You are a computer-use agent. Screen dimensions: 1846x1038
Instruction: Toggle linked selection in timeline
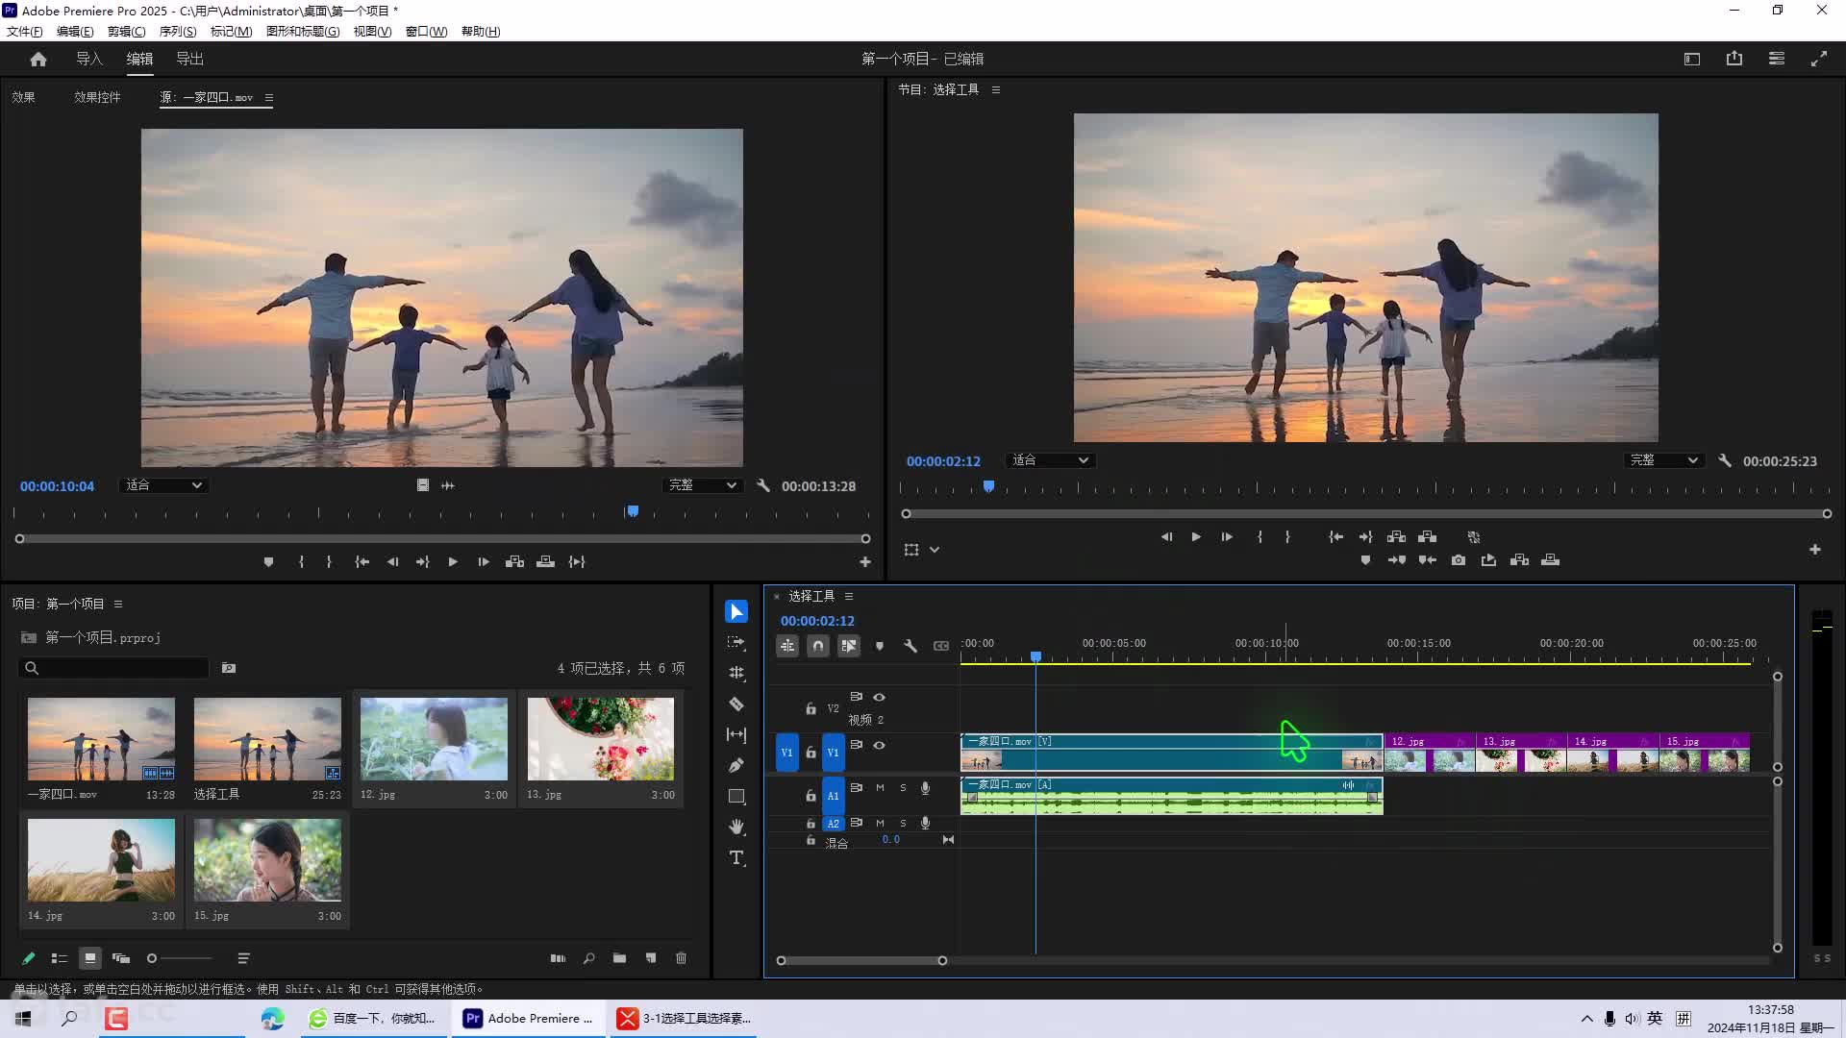(x=849, y=646)
